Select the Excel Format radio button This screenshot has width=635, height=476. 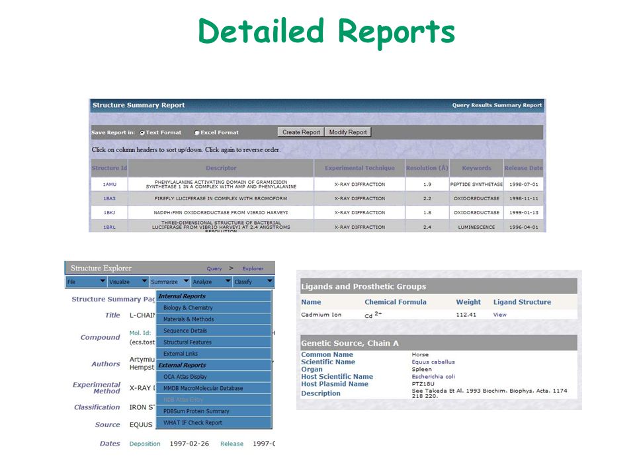pyautogui.click(x=197, y=133)
